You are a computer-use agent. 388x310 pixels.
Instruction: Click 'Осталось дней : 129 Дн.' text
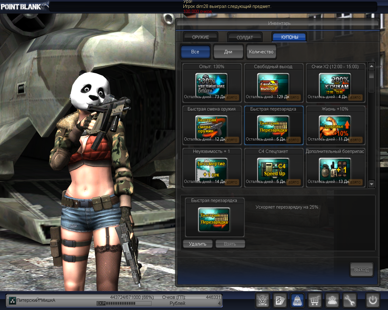tap(268, 97)
